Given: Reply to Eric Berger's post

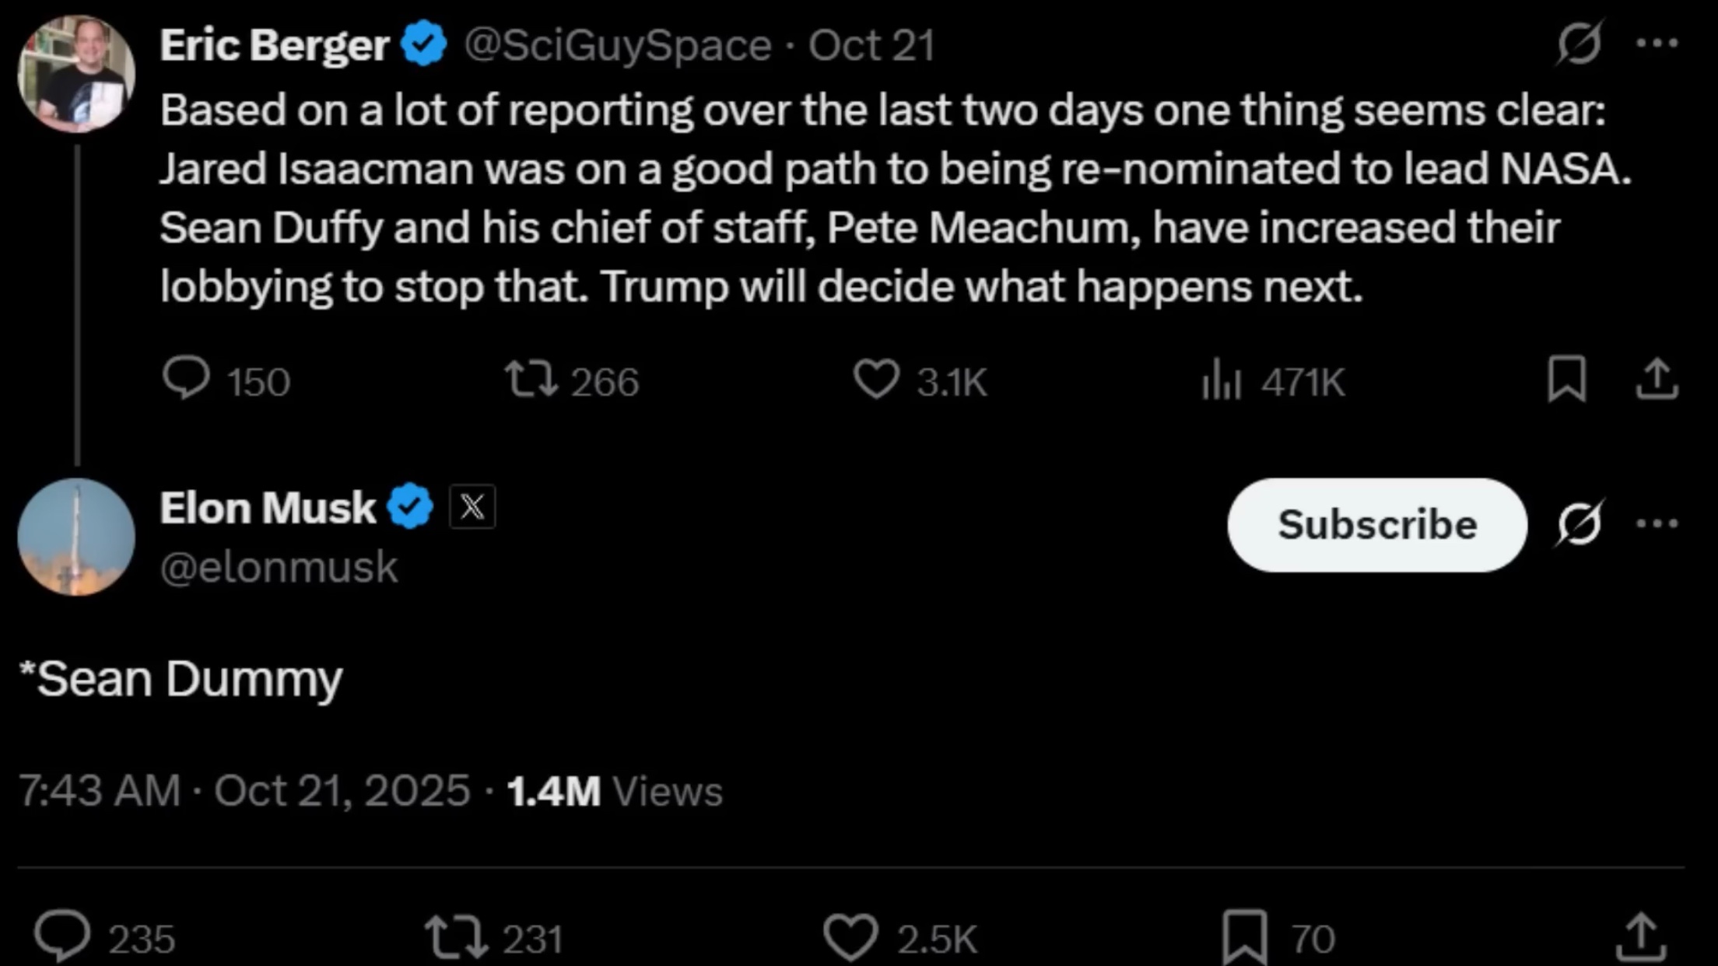Looking at the screenshot, I should [186, 379].
